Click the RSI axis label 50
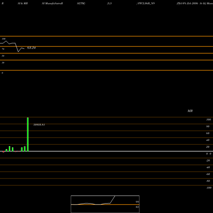Viewport: 213px width, 213px height. tap(3, 56)
